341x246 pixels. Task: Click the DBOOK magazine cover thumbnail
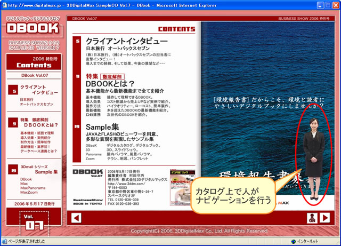point(182,188)
